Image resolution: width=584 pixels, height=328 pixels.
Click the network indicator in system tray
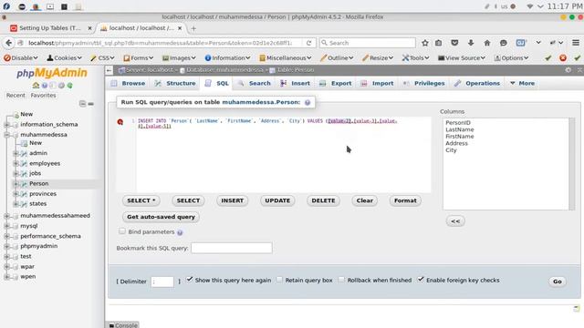click(x=529, y=6)
